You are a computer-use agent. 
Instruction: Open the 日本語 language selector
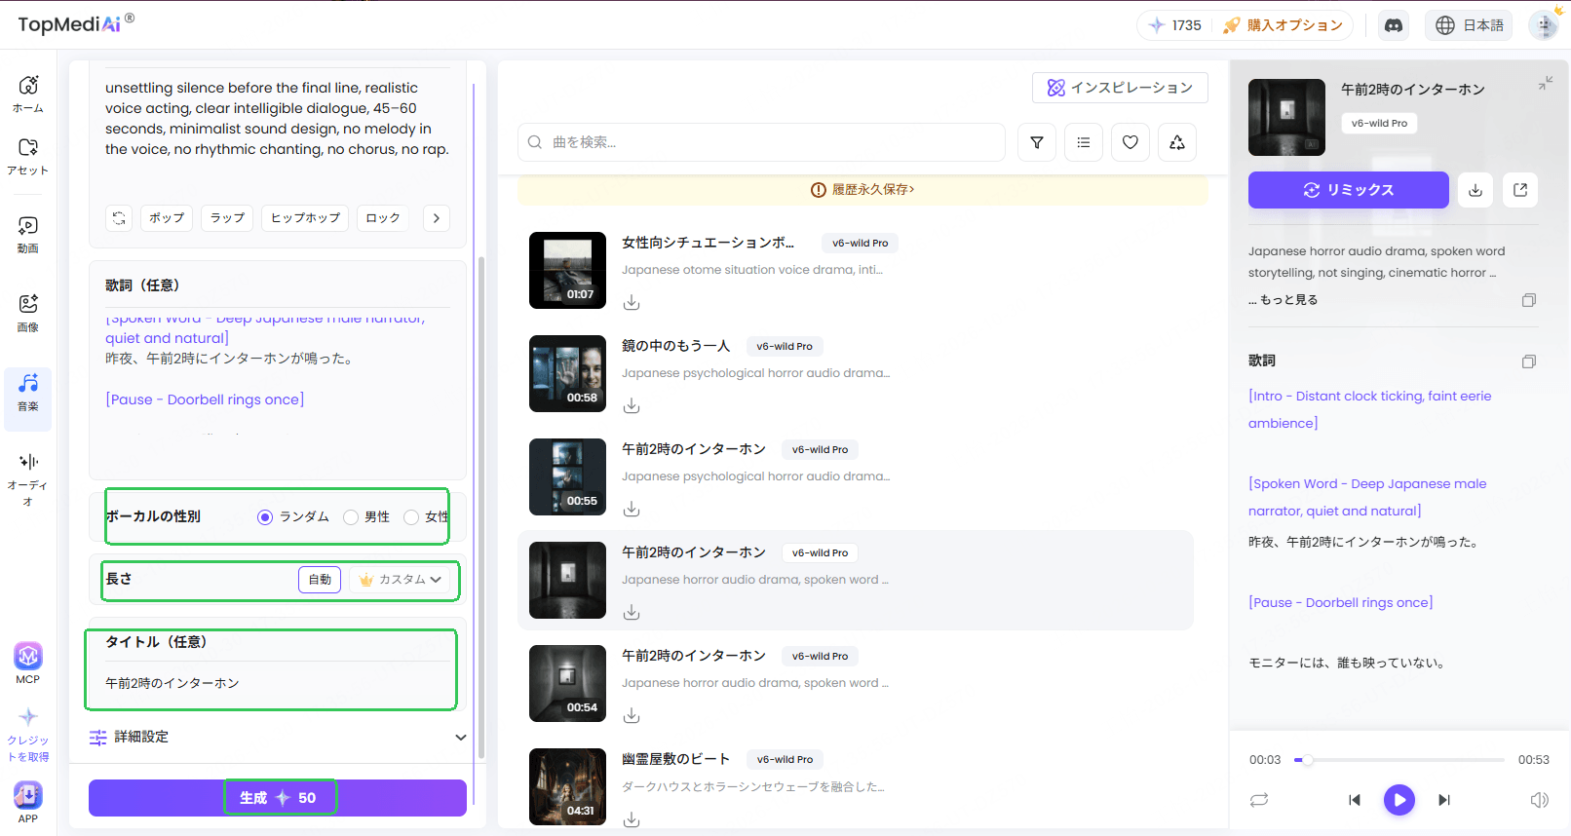pyautogui.click(x=1469, y=25)
